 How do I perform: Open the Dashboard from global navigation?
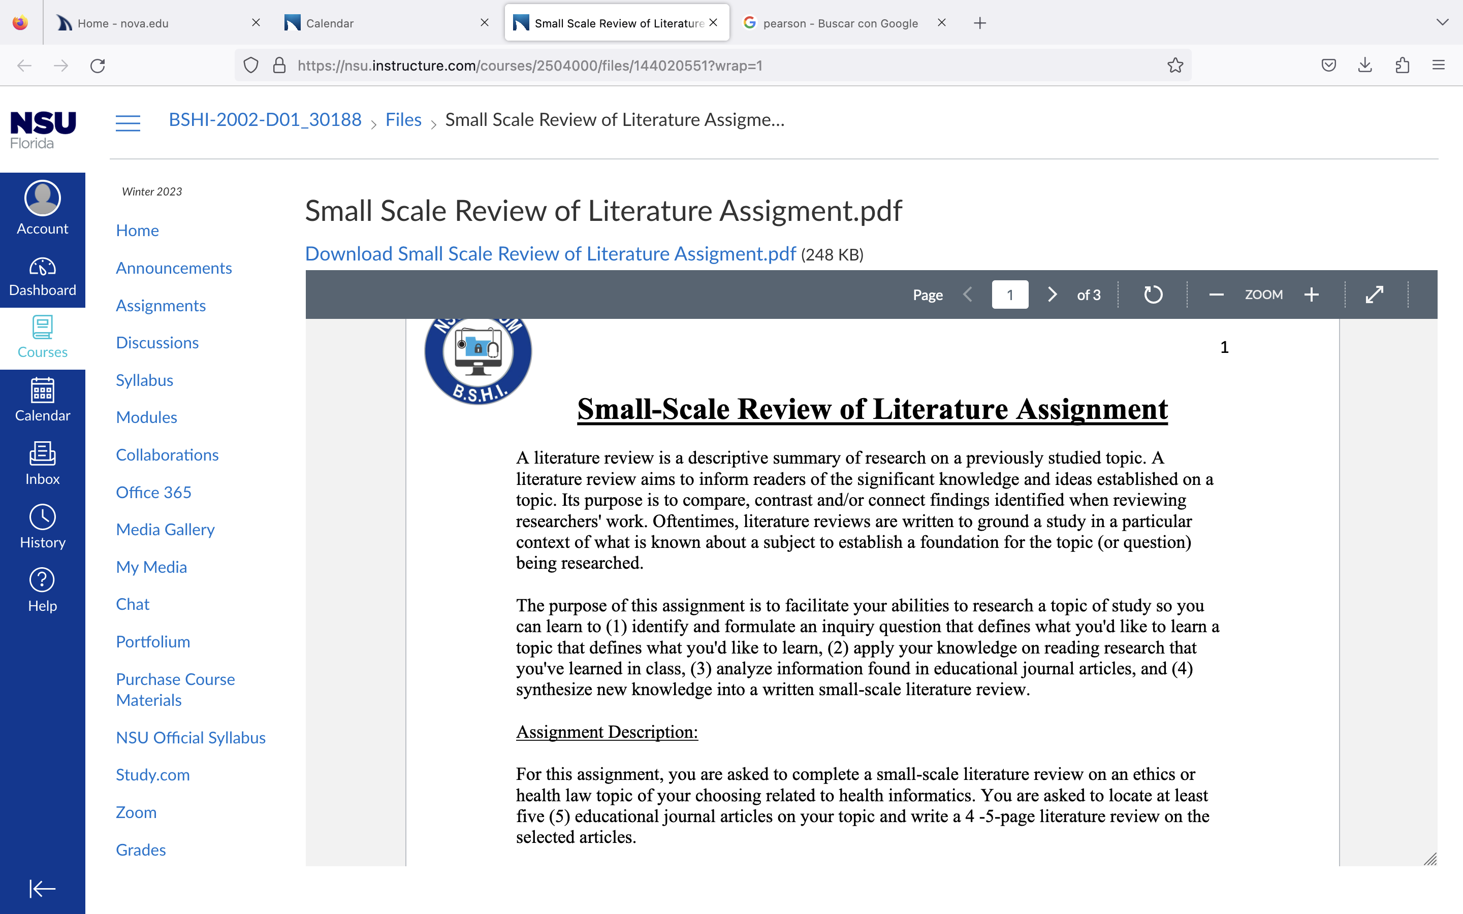tap(42, 277)
